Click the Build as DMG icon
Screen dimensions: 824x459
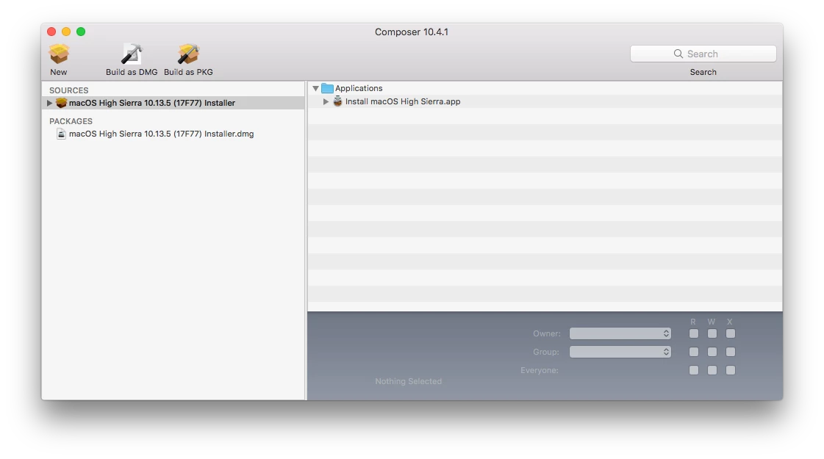point(132,54)
